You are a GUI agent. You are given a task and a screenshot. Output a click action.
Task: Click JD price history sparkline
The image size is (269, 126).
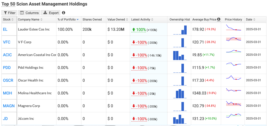tap(234, 115)
